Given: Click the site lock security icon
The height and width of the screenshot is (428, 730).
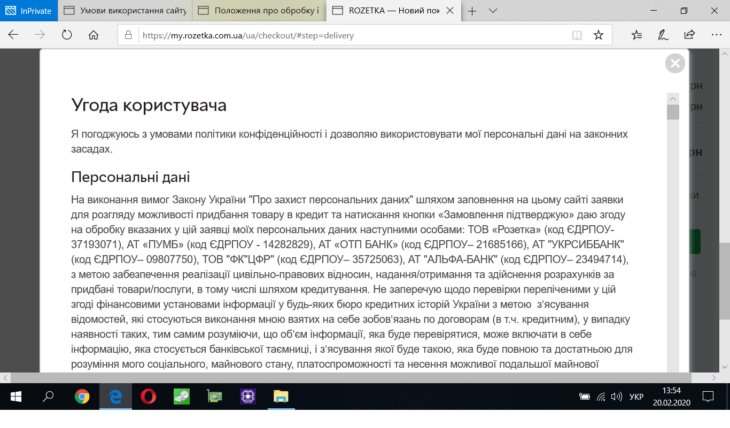Looking at the screenshot, I should point(128,35).
